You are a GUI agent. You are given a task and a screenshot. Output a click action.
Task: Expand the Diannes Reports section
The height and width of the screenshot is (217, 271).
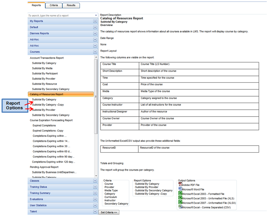point(95,33)
